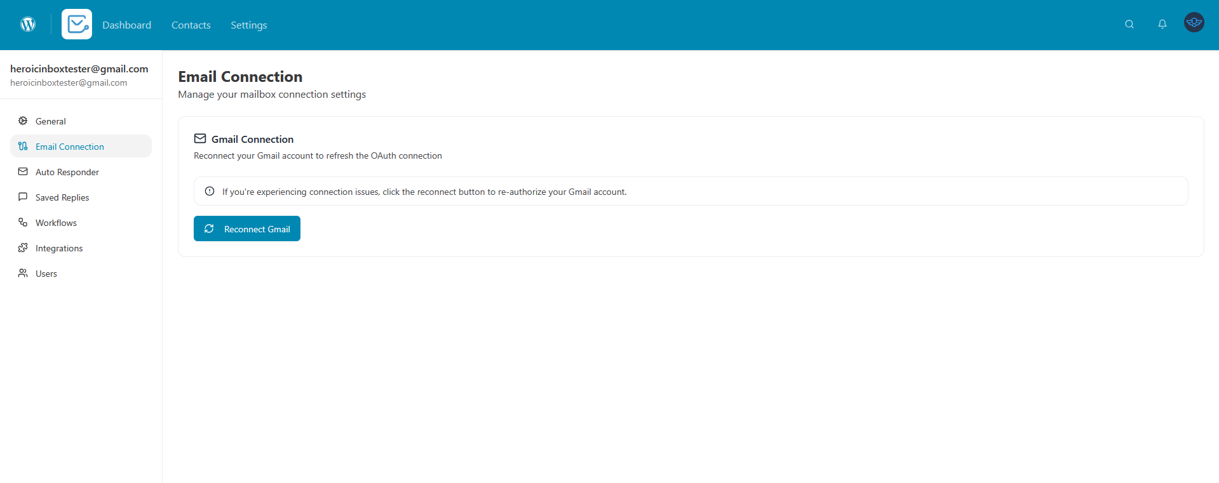The width and height of the screenshot is (1219, 483).
Task: Select Email Connection in sidebar
Action: (x=70, y=147)
